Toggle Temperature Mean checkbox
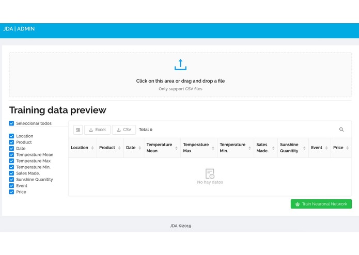 (12, 155)
